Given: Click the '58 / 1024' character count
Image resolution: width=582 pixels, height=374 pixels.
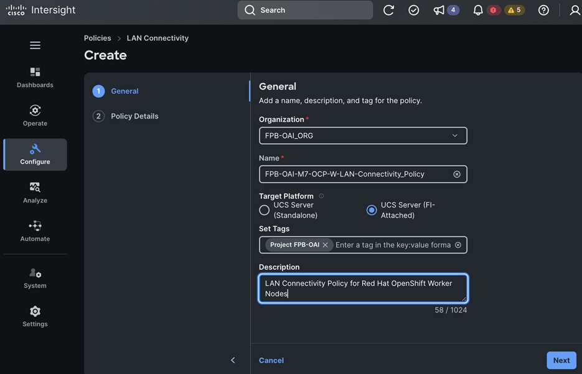Looking at the screenshot, I should 451,310.
